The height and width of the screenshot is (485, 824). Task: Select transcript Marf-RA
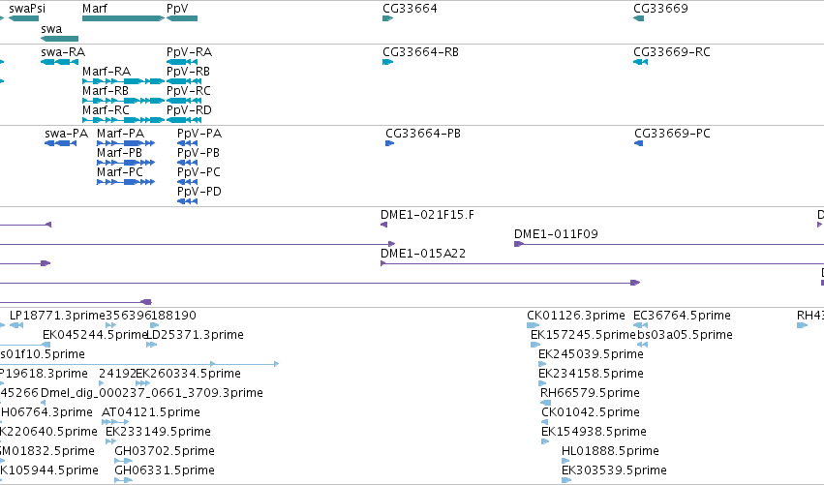pyautogui.click(x=124, y=81)
